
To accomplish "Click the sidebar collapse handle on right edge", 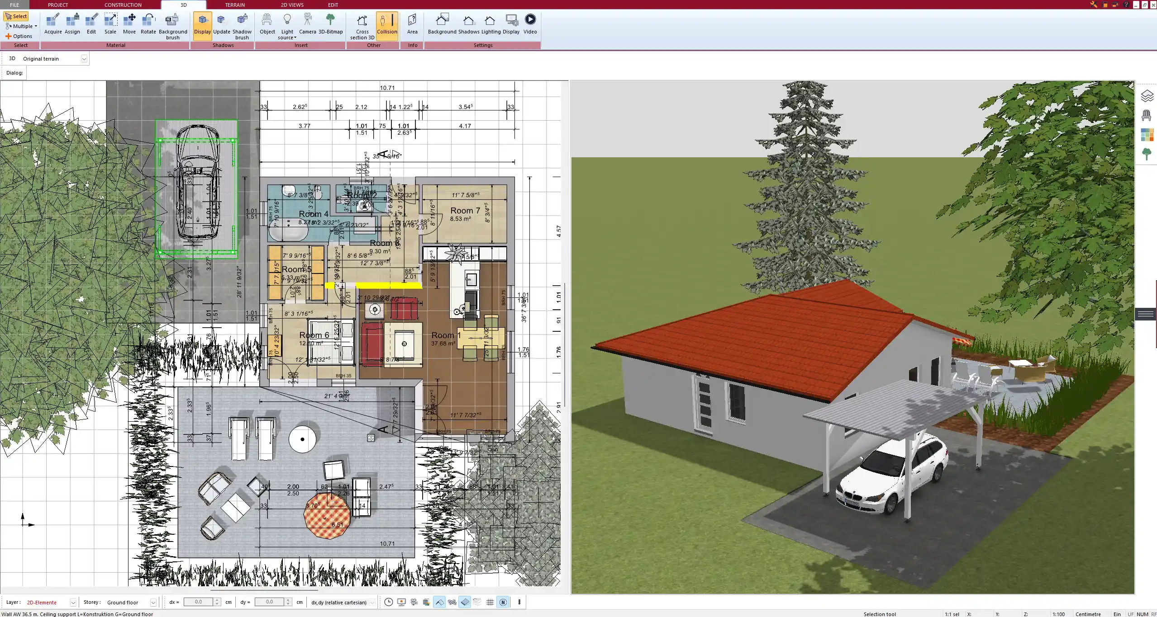I will [1146, 314].
